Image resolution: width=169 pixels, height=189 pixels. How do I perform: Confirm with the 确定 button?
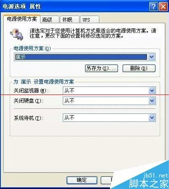pos(82,180)
